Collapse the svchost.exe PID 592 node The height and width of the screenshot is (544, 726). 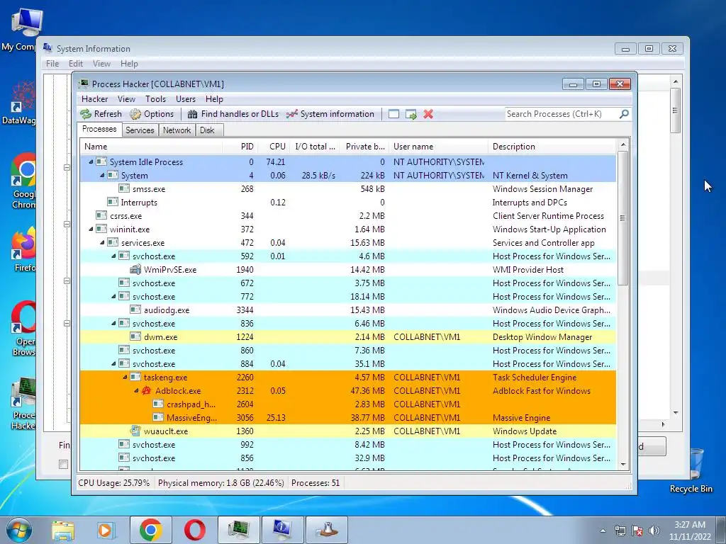click(x=113, y=256)
